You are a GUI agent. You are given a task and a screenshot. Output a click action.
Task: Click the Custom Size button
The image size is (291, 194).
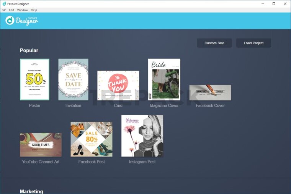tap(214, 43)
